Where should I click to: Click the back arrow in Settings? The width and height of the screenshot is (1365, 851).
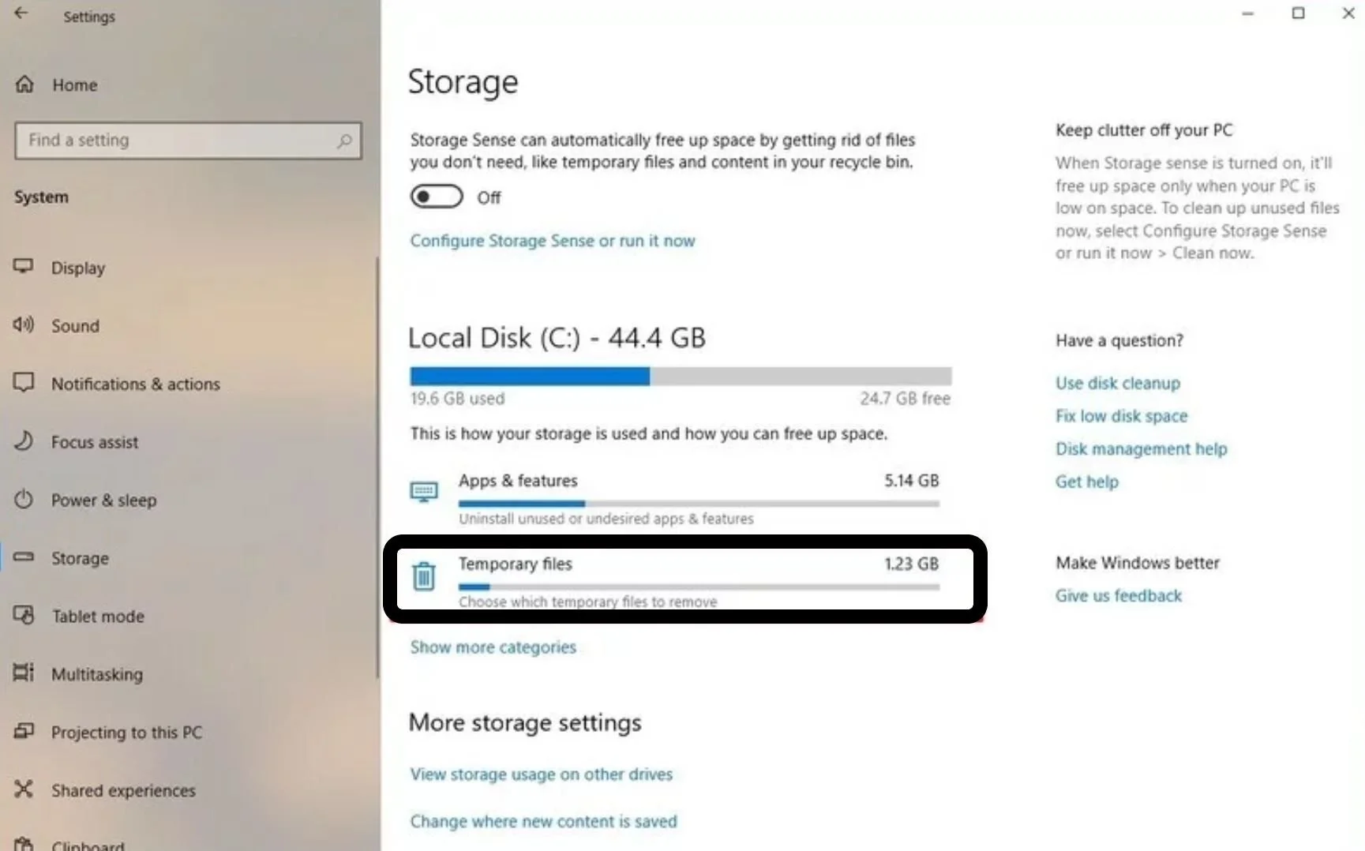point(21,13)
